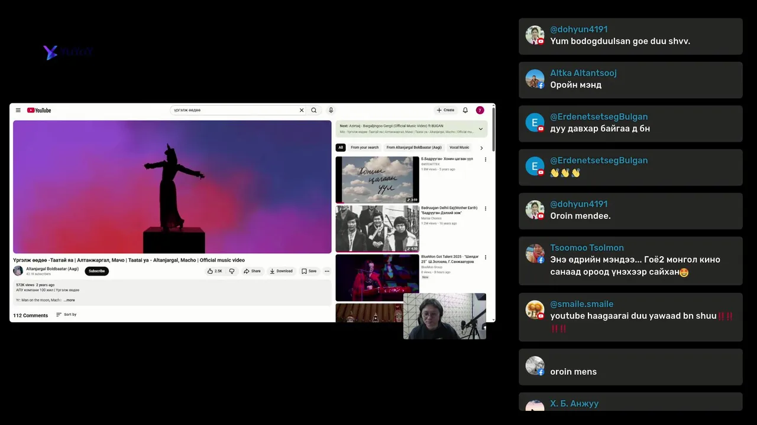Image resolution: width=757 pixels, height=425 pixels.
Task: Click the YouTube logo
Action: pos(39,110)
